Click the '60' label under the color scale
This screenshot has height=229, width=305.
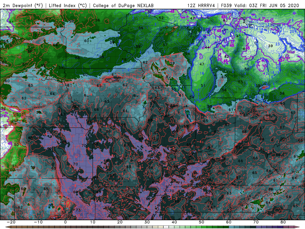click(x=229, y=222)
